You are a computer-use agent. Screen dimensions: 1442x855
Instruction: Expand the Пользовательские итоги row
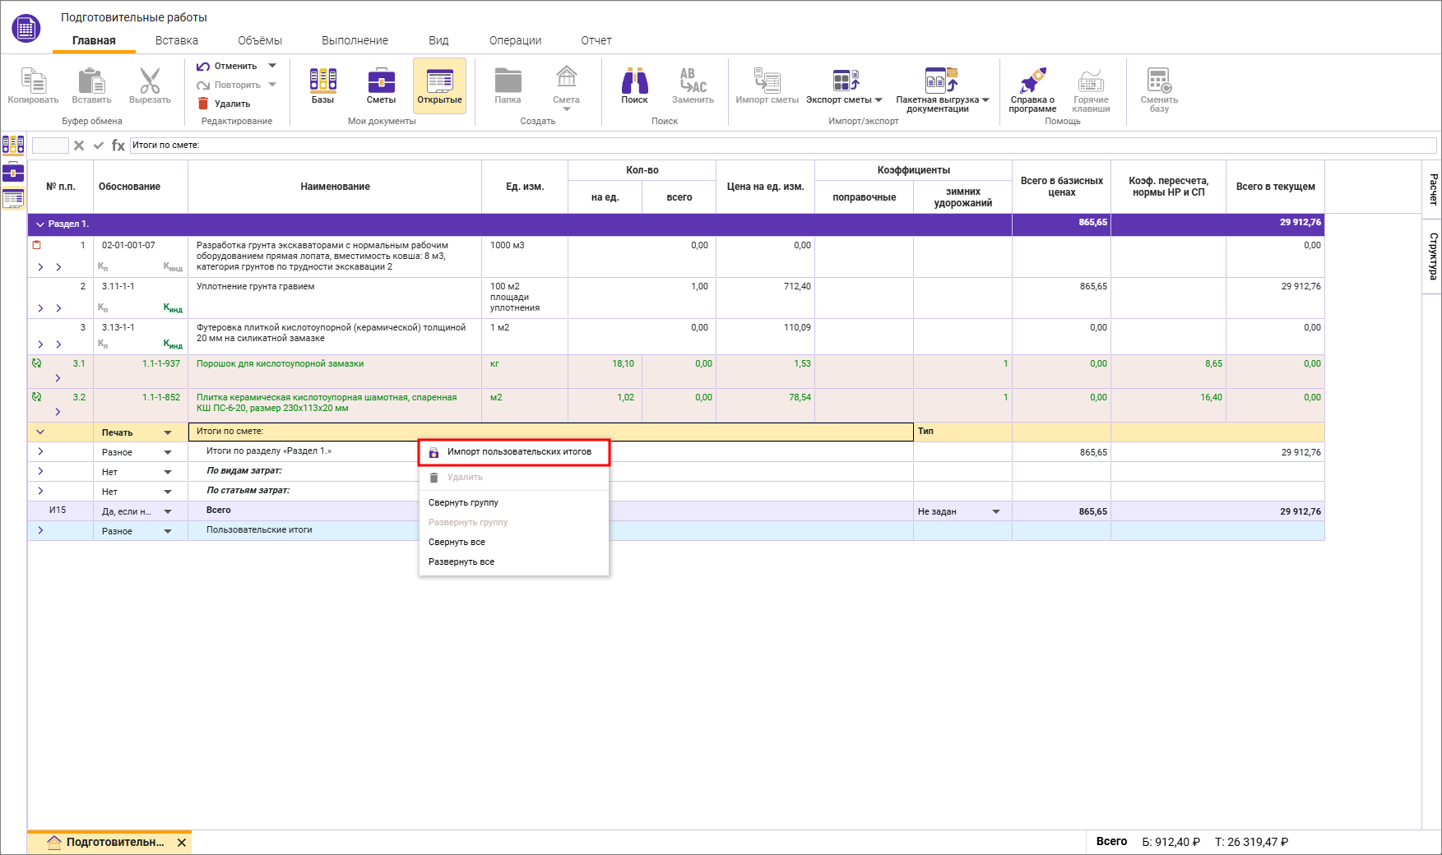(x=40, y=531)
